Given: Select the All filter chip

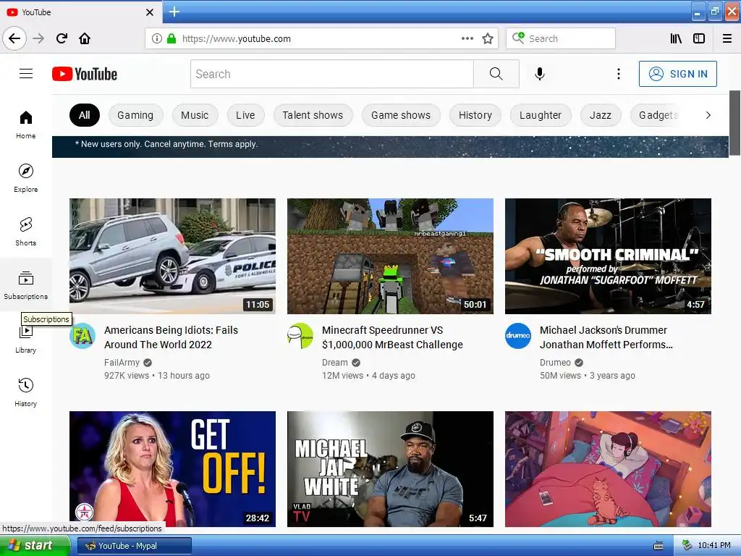Looking at the screenshot, I should [x=85, y=115].
